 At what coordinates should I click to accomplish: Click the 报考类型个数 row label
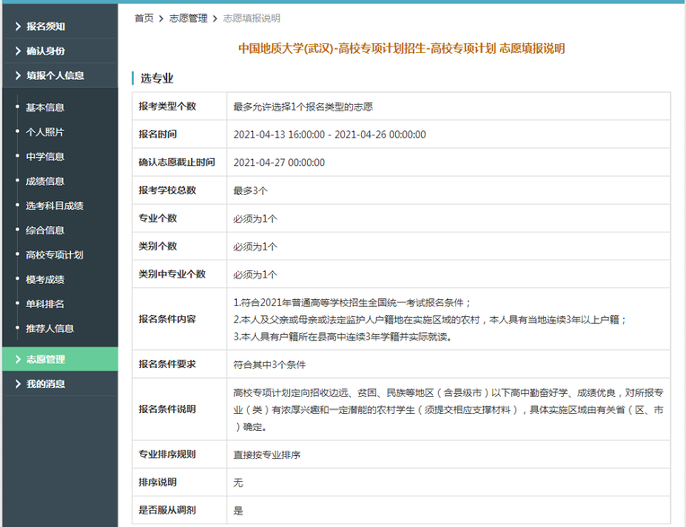click(x=167, y=106)
